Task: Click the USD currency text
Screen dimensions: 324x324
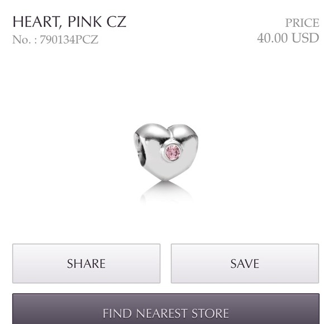Action: click(x=306, y=38)
